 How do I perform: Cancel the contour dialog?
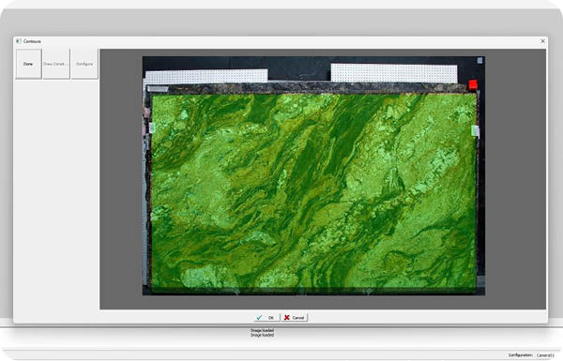click(295, 318)
